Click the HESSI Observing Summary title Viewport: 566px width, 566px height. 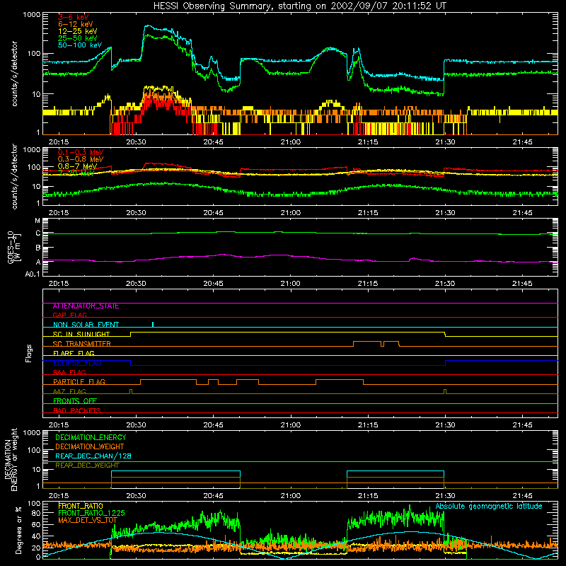[x=299, y=6]
